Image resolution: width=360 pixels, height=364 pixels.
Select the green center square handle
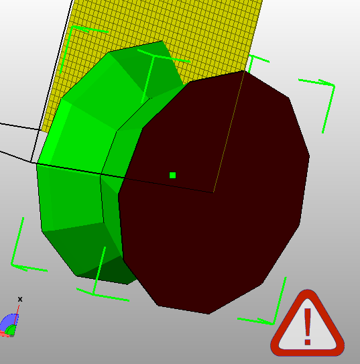[172, 175]
